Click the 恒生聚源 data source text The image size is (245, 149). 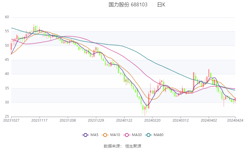click(x=133, y=146)
